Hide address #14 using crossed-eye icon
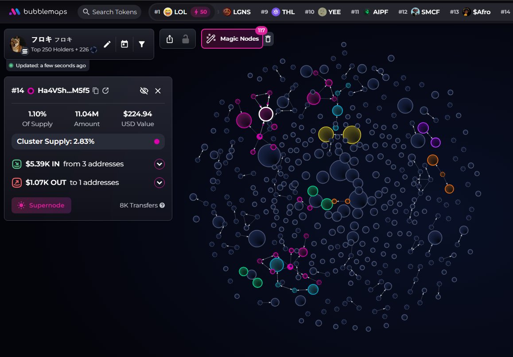The height and width of the screenshot is (357, 513). coord(144,91)
